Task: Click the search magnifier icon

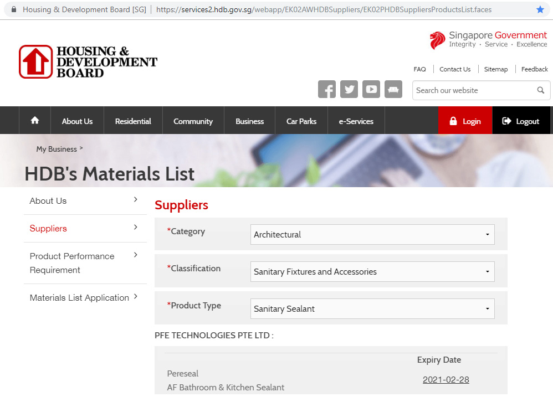Action: coord(541,90)
